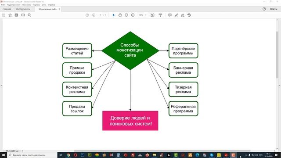Click the pink Доверие людей box

(x=130, y=121)
